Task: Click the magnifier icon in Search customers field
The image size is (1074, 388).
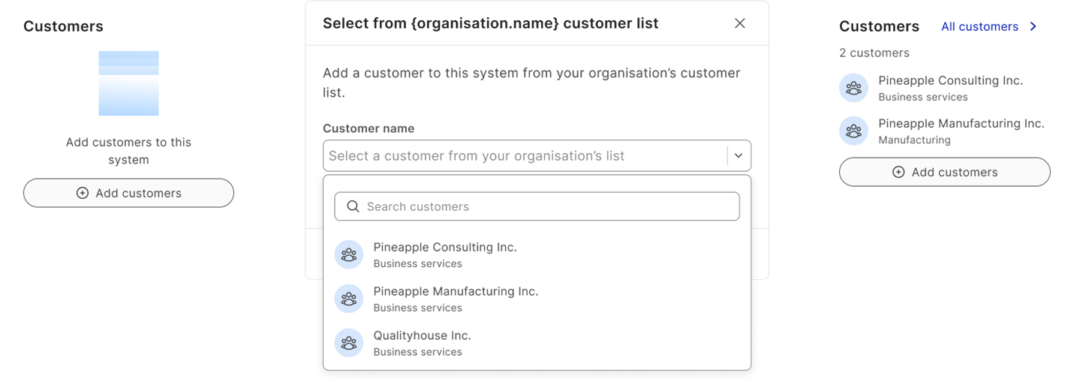Action: (353, 206)
